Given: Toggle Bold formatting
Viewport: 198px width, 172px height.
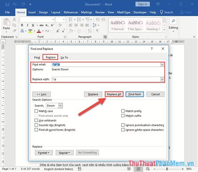Looking at the screenshot, I should pos(22,25).
